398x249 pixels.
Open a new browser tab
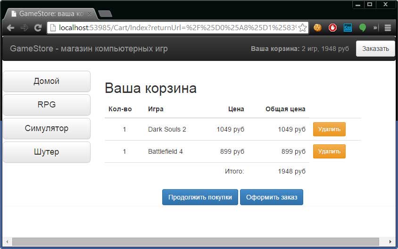[x=105, y=14]
